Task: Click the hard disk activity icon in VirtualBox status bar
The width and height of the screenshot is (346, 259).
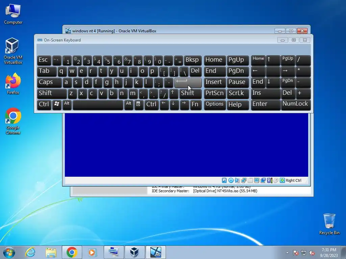Action: pos(224,180)
